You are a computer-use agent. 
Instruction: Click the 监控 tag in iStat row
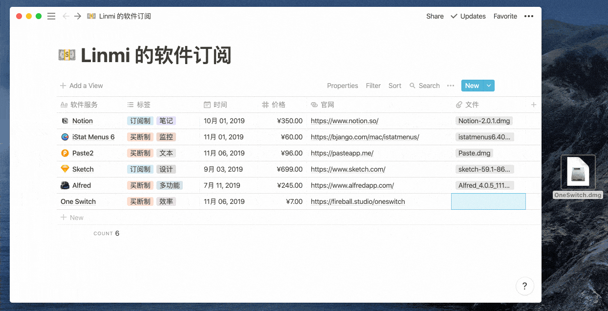pos(166,137)
